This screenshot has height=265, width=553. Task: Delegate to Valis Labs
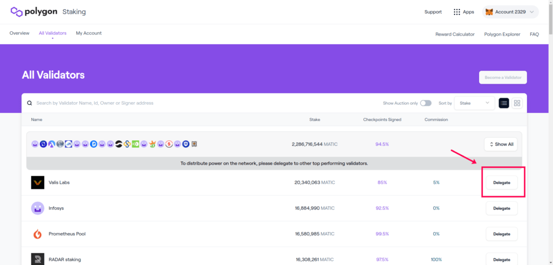(x=502, y=182)
